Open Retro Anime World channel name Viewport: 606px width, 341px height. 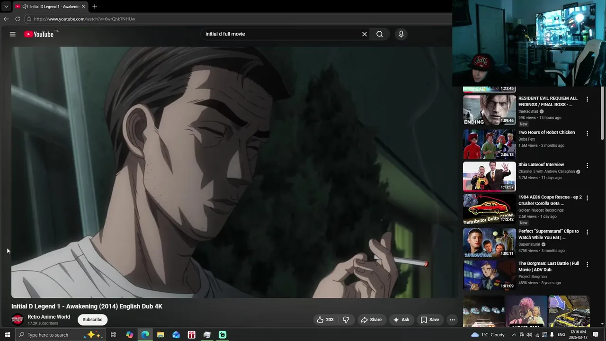[49, 317]
